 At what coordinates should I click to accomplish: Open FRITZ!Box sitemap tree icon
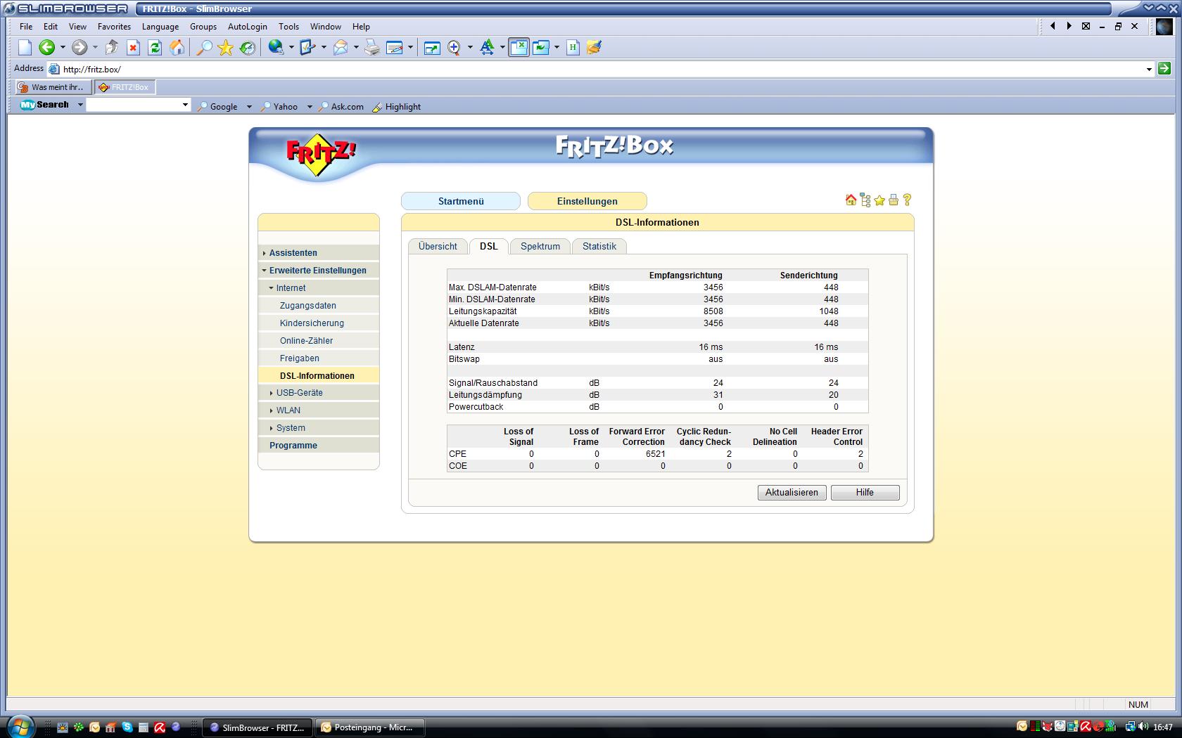point(865,200)
